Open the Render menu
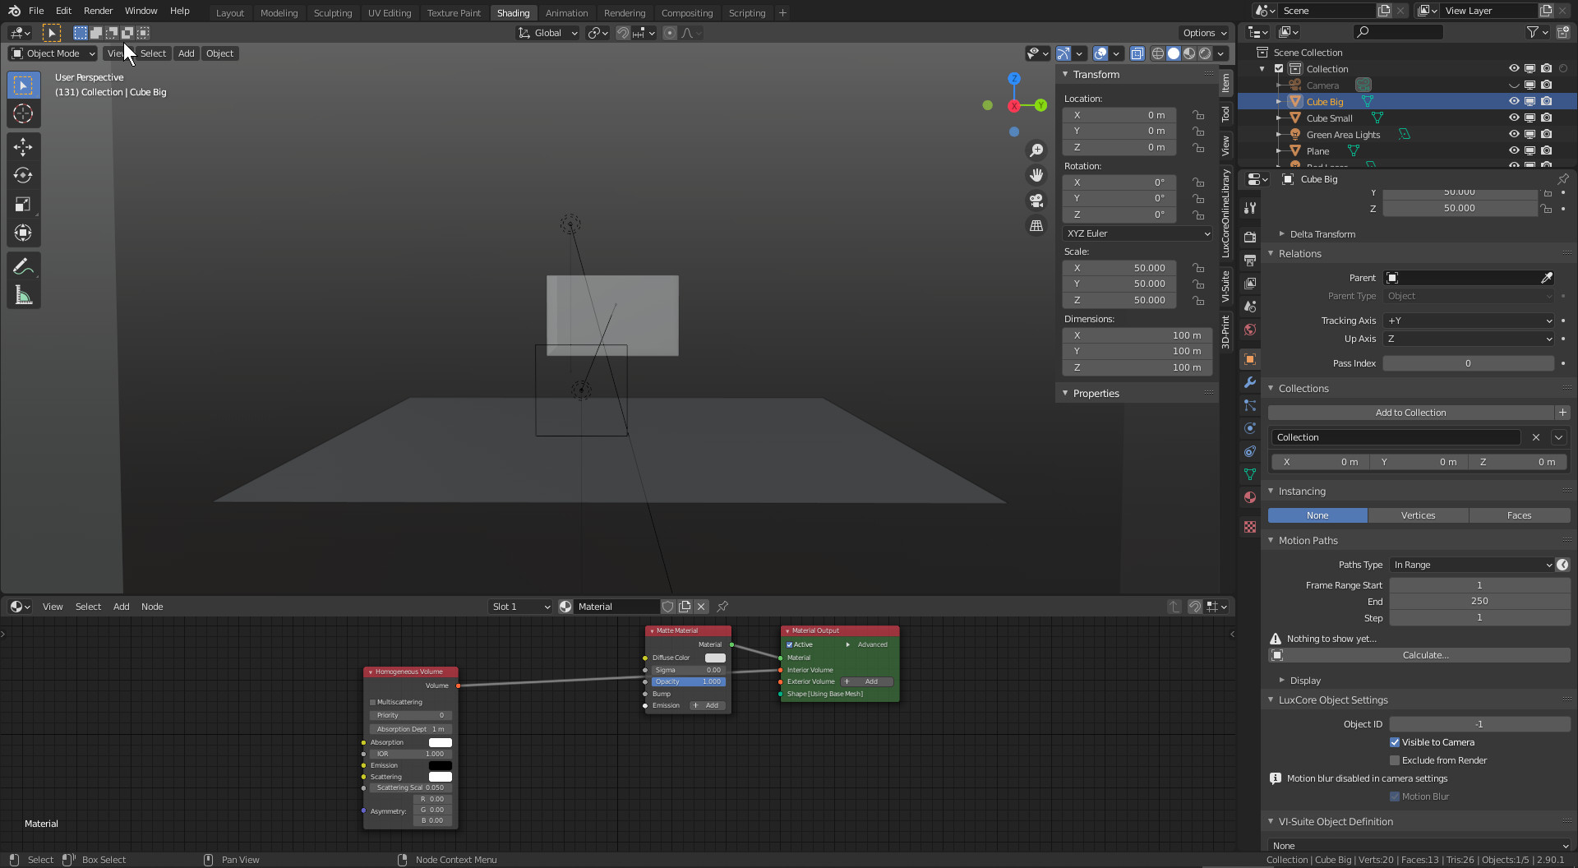 [98, 11]
